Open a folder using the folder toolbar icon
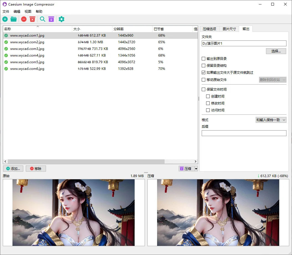292x255 pixels. (13, 19)
